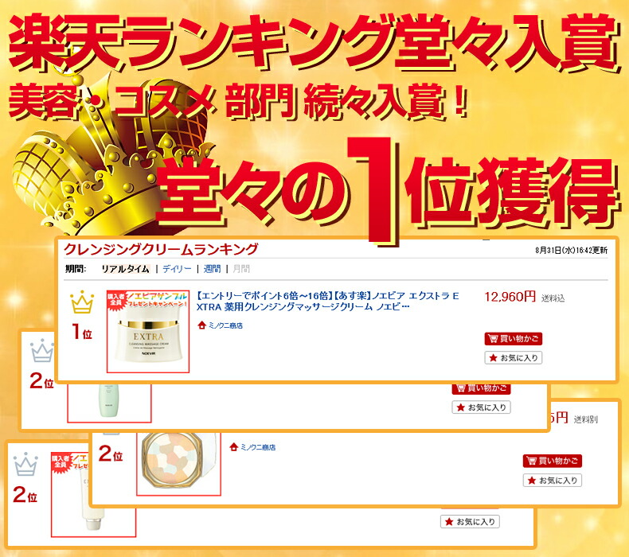The width and height of the screenshot is (629, 557).
Task: Switch ranking period to 週間
Action: coord(212,269)
